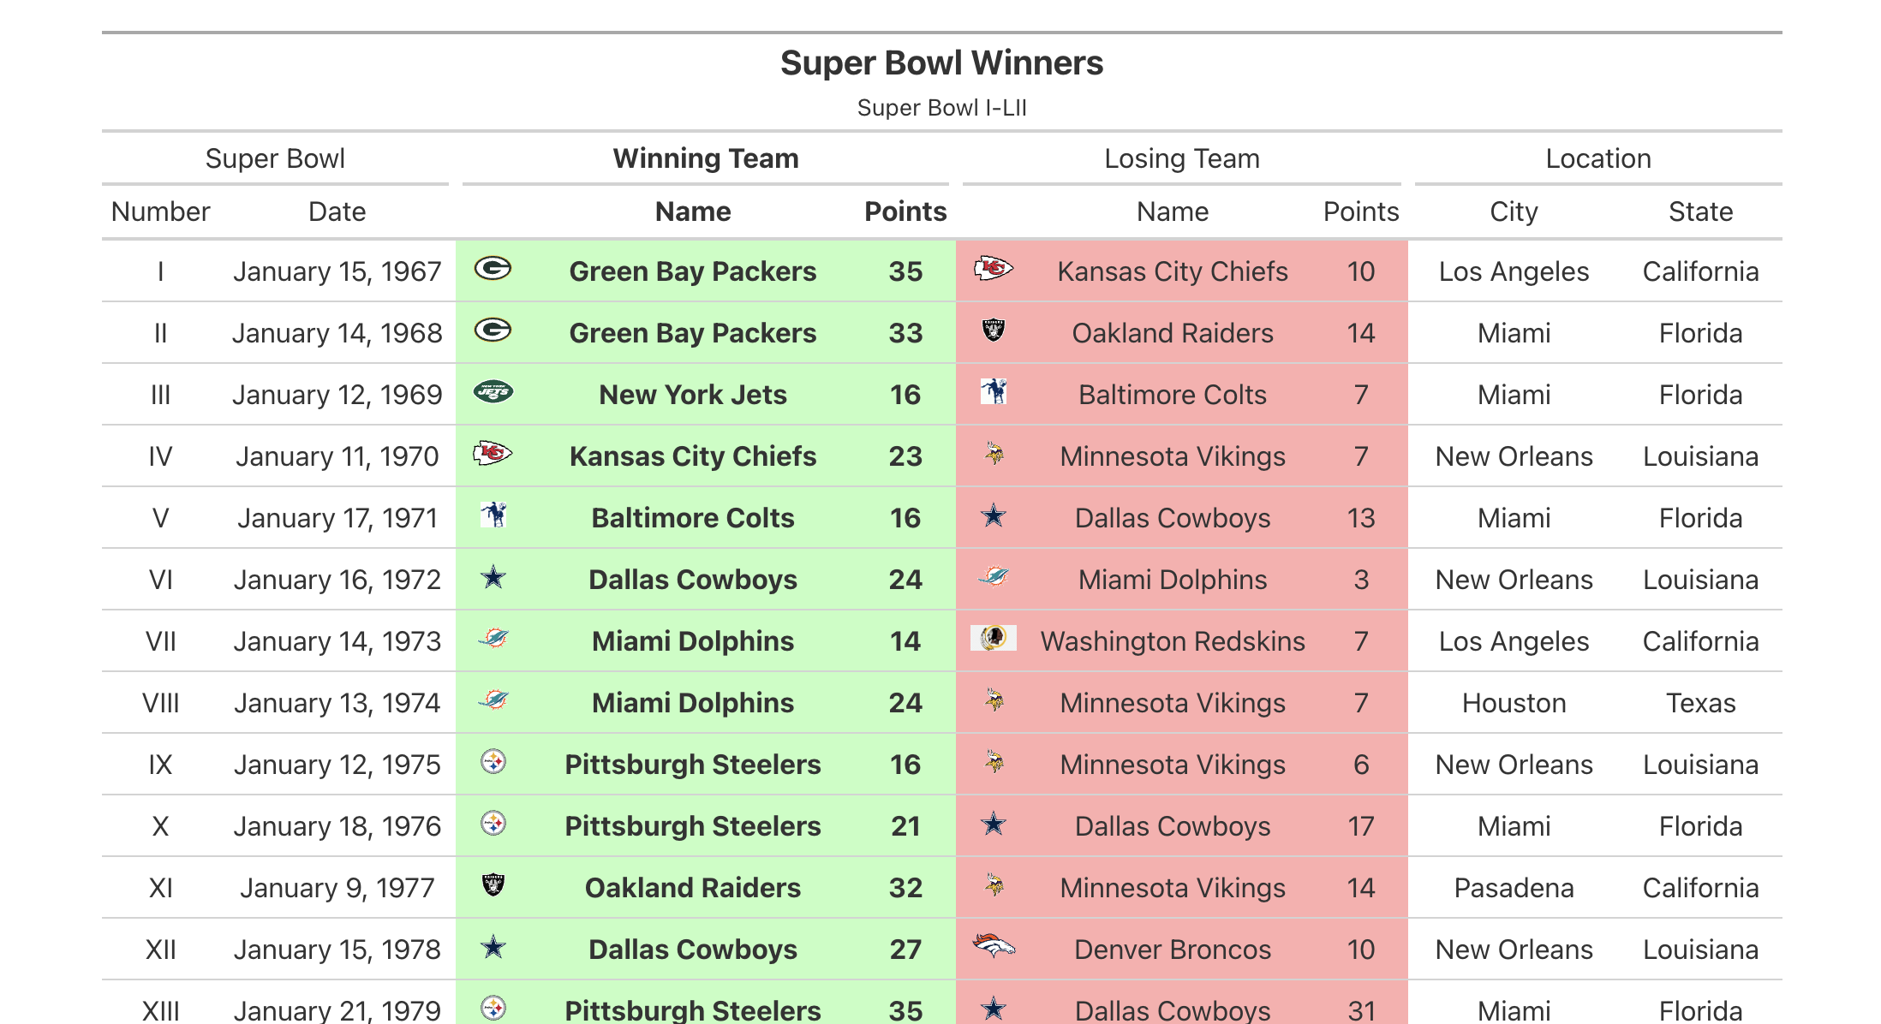Click Raiders logo in Super Bowl XI row
This screenshot has height=1024, width=1881.
(x=493, y=885)
